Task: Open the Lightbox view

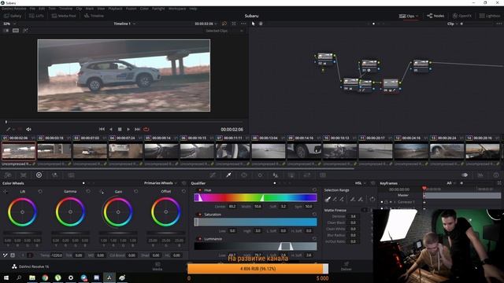Action: tap(490, 16)
